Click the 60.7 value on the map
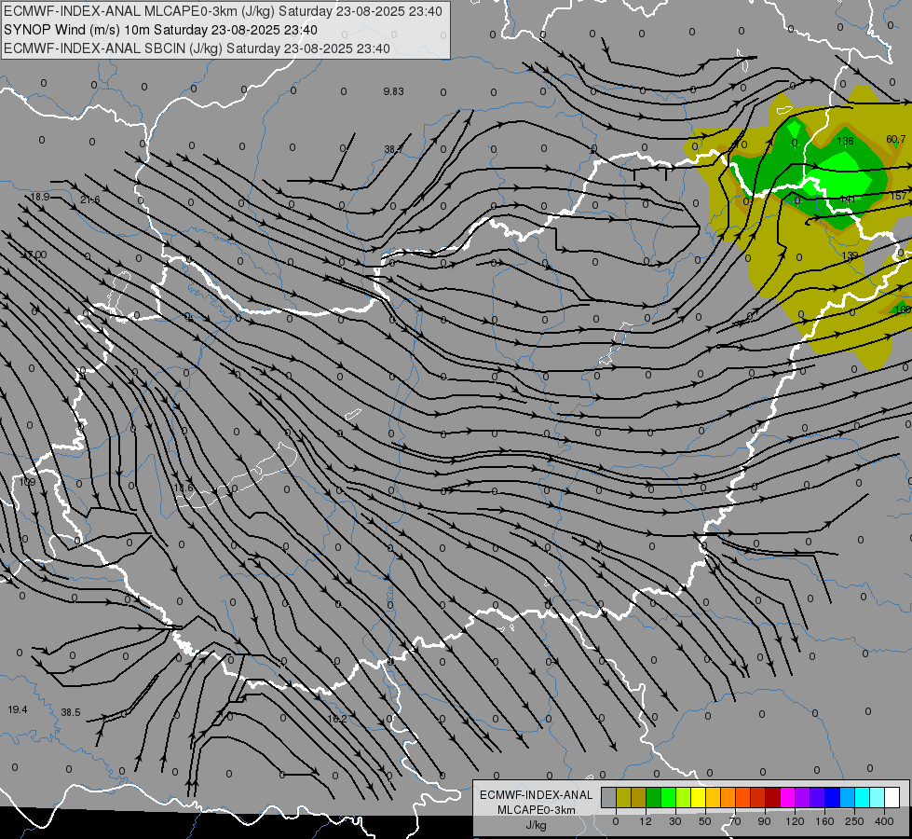The height and width of the screenshot is (839, 912). pos(896,139)
